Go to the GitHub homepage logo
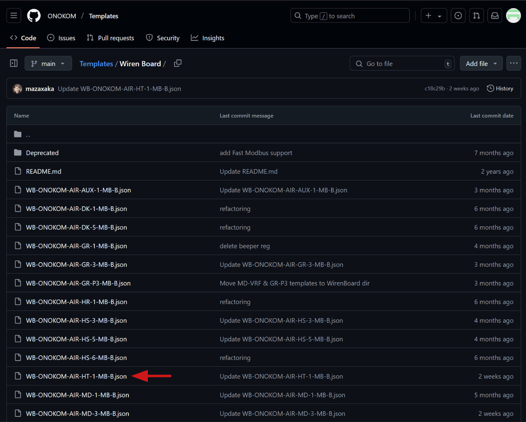The width and height of the screenshot is (526, 422). 34,16
